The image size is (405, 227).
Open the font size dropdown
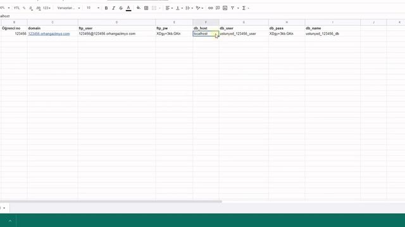pos(93,8)
